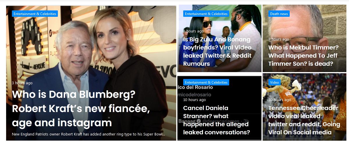This screenshot has width=349, height=143.
Task: Select the Video category tag
Action: [x=275, y=82]
